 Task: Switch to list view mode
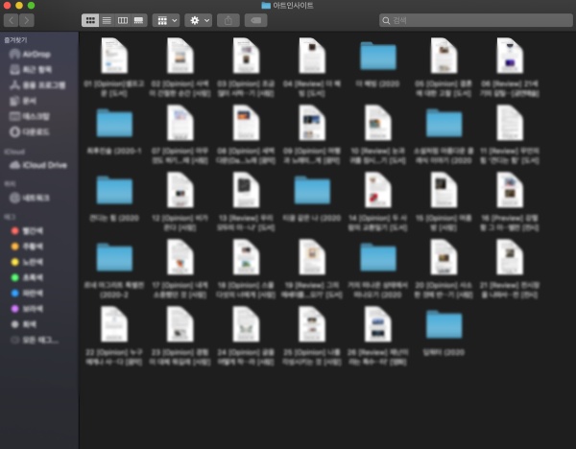pos(107,20)
